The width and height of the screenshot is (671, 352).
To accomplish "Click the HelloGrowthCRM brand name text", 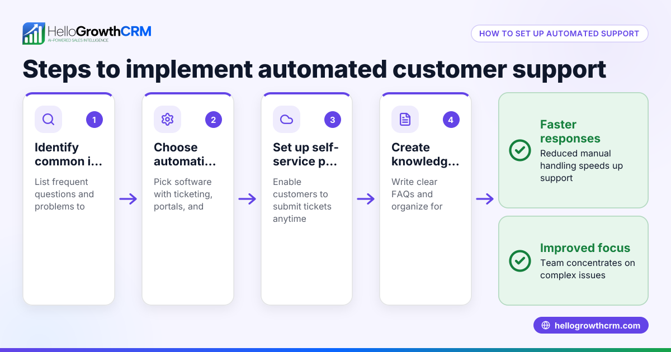I will [x=100, y=31].
